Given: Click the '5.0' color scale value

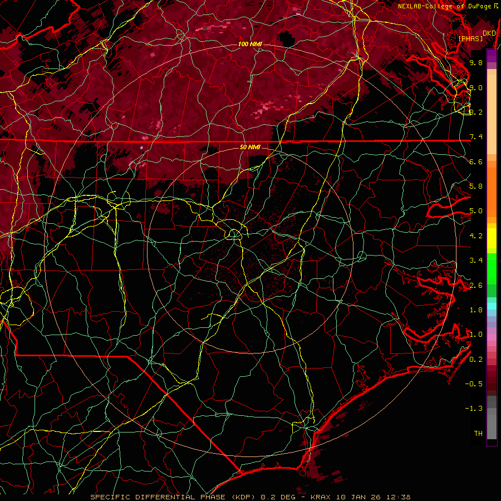Looking at the screenshot, I should [476, 211].
